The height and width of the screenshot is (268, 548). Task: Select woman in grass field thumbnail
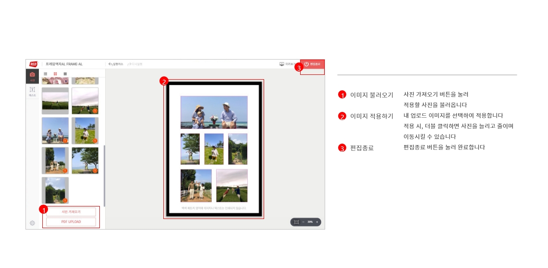coord(85,130)
